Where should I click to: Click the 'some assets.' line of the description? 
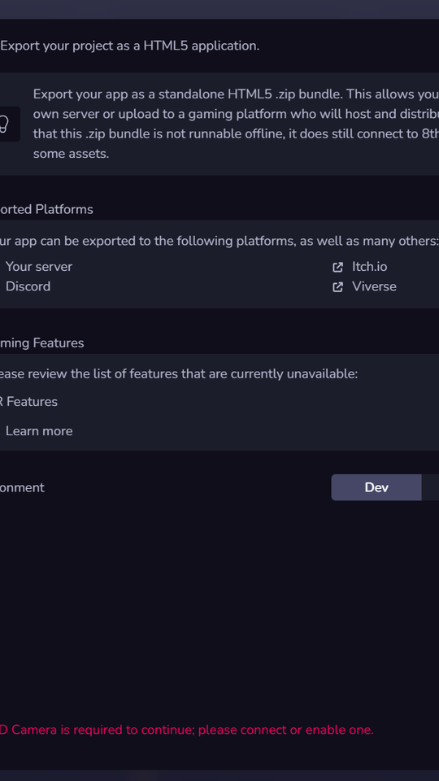tap(72, 154)
